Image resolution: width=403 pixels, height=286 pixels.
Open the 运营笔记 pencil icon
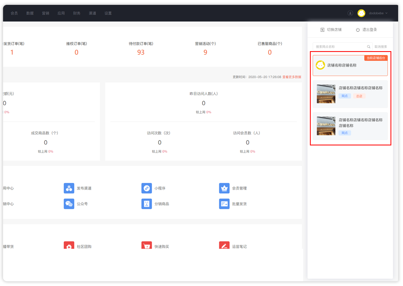[224, 246]
